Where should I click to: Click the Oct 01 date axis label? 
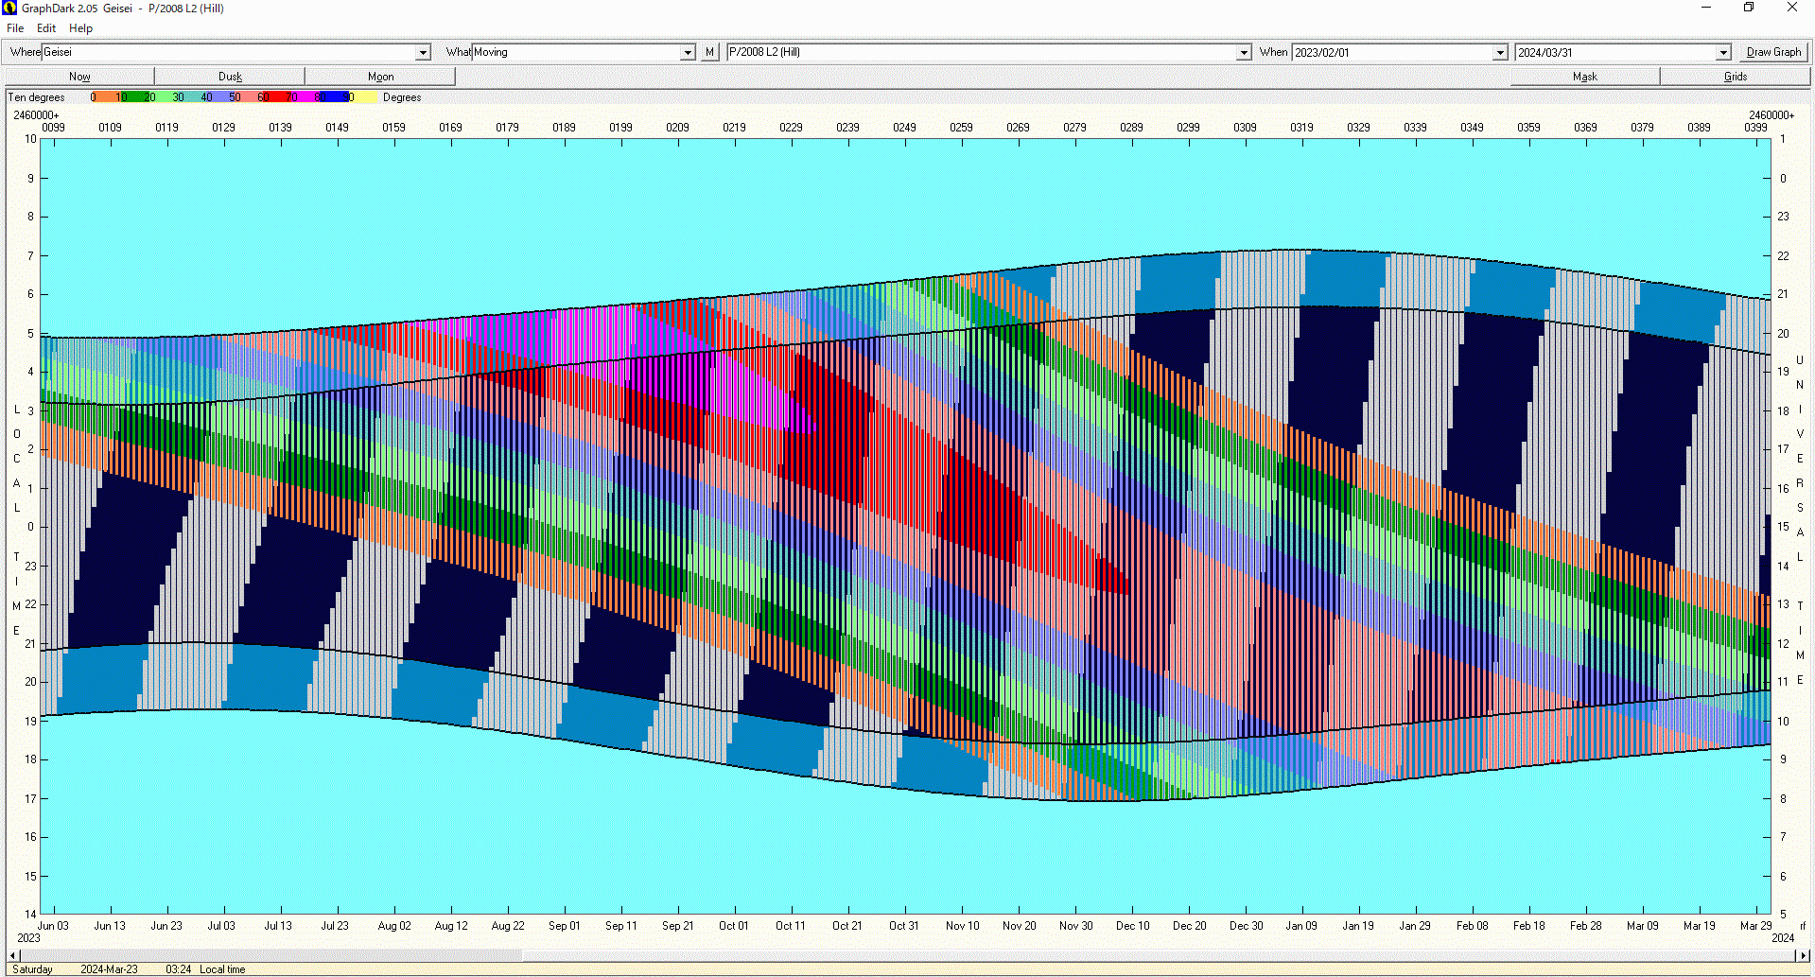[x=733, y=926]
